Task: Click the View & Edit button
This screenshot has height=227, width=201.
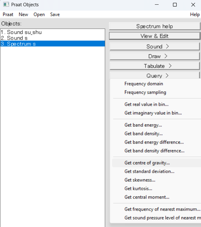Action: (x=155, y=36)
